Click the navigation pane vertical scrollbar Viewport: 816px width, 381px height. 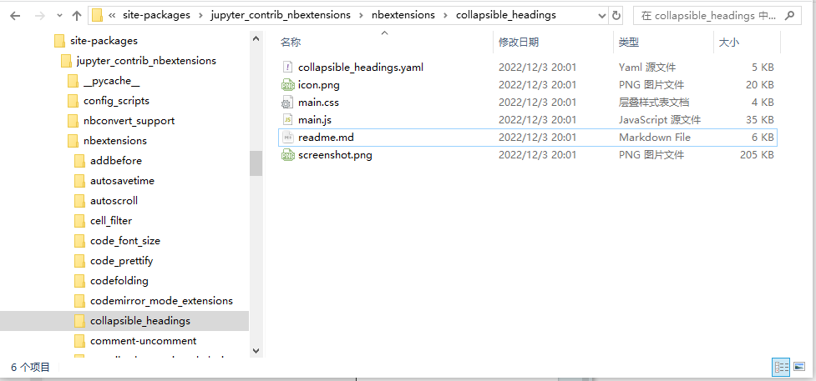256,163
